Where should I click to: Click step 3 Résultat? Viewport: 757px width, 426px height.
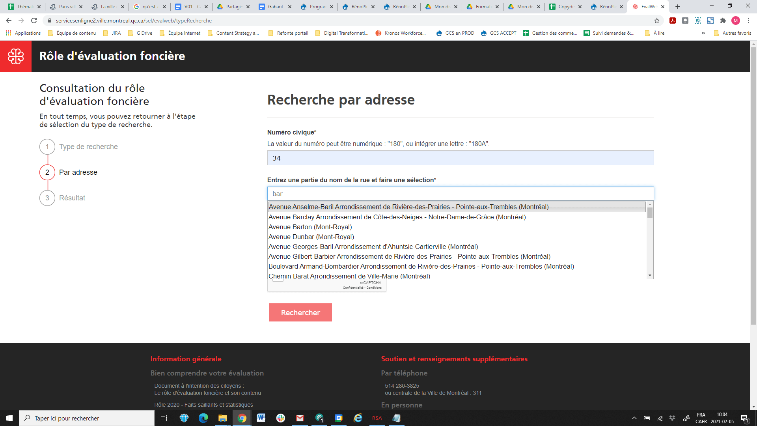(x=63, y=198)
